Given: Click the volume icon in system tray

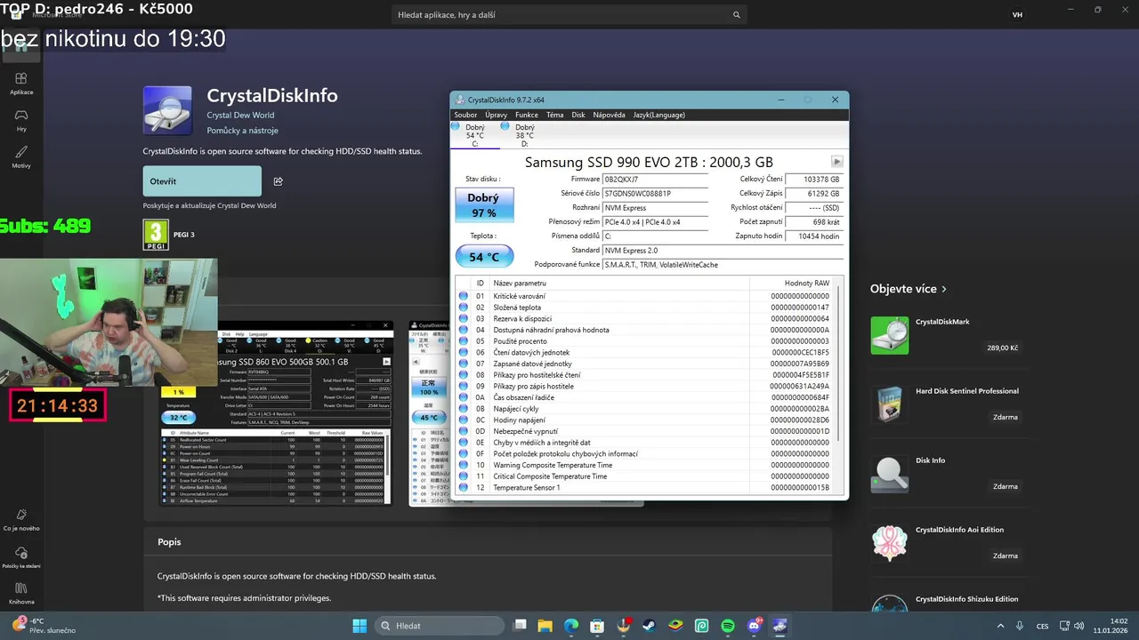Looking at the screenshot, I should [x=1079, y=626].
